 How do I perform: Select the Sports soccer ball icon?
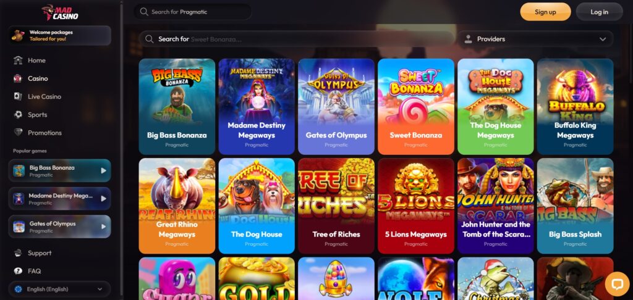click(18, 115)
